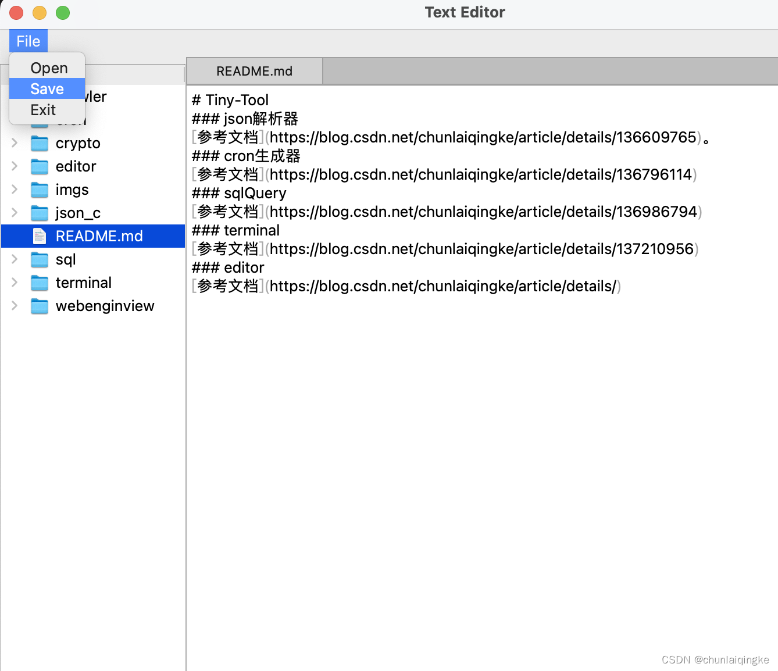Viewport: 778px width, 671px height.
Task: Click the webenginview folder icon
Action: tap(39, 306)
